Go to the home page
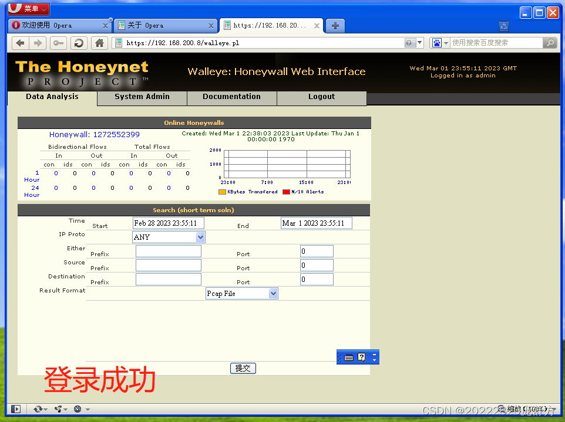565x422 pixels. click(x=99, y=43)
